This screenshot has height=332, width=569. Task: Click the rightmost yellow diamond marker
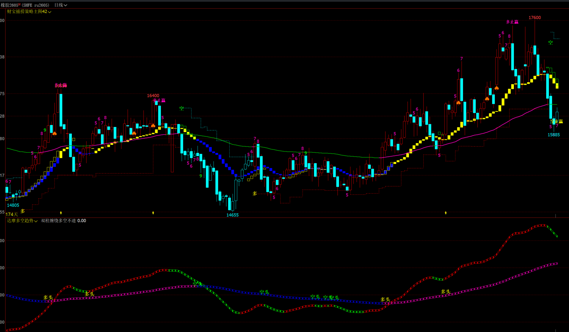[446, 213]
